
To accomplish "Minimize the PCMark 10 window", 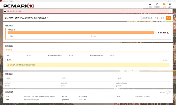I will tap(164, 1).
